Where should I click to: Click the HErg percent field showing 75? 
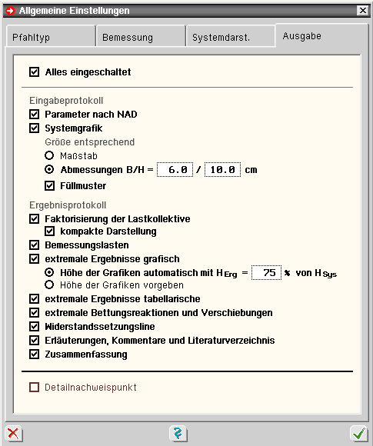(x=266, y=272)
